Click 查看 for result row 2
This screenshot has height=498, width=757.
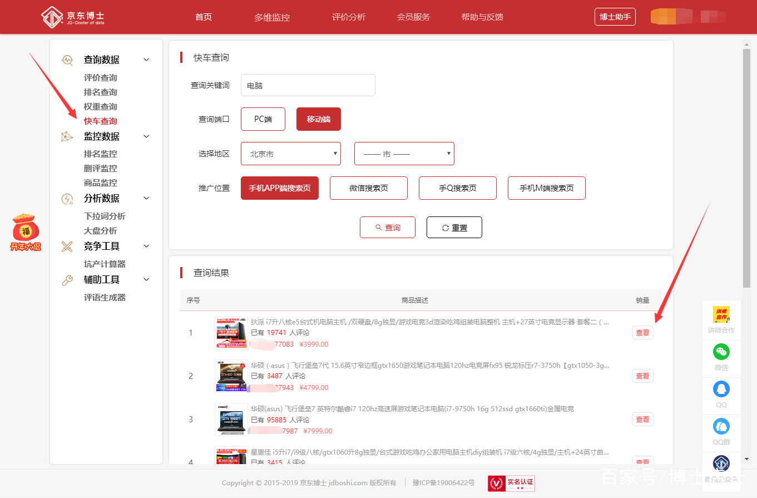coord(642,376)
